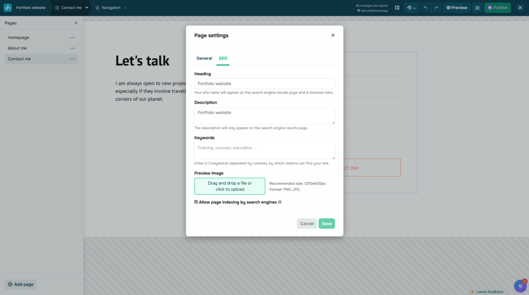Click the redo arrow in top toolbar

coord(436,8)
